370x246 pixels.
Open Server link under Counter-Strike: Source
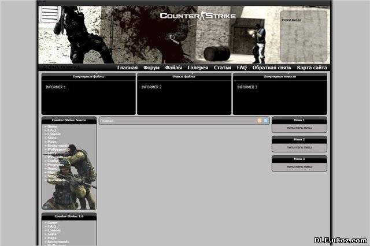(53, 176)
